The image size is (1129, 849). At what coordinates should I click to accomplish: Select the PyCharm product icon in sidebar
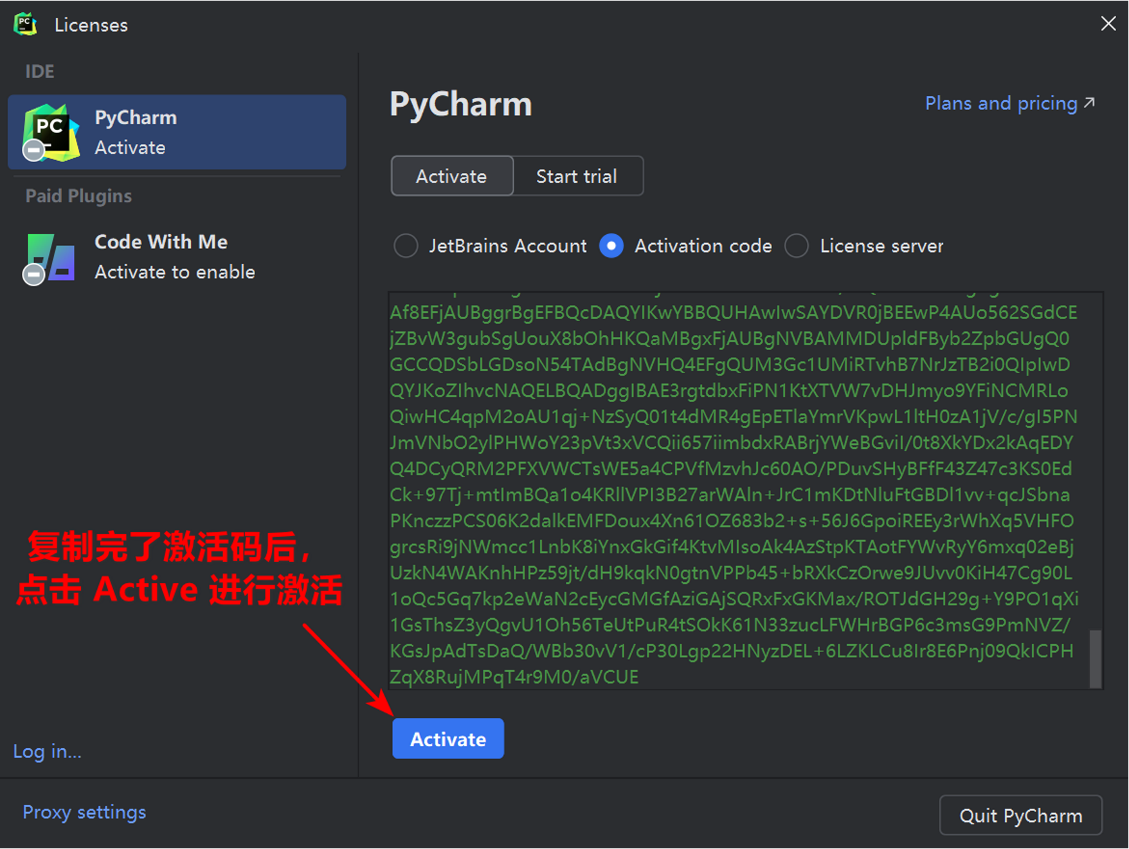pos(51,132)
